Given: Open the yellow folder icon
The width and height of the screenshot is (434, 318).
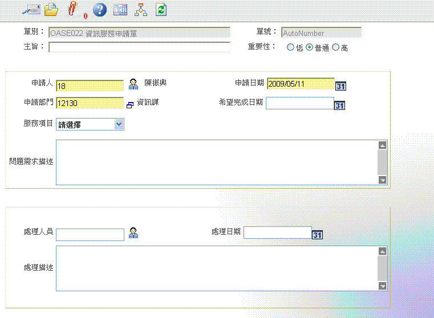Looking at the screenshot, I should 51,9.
